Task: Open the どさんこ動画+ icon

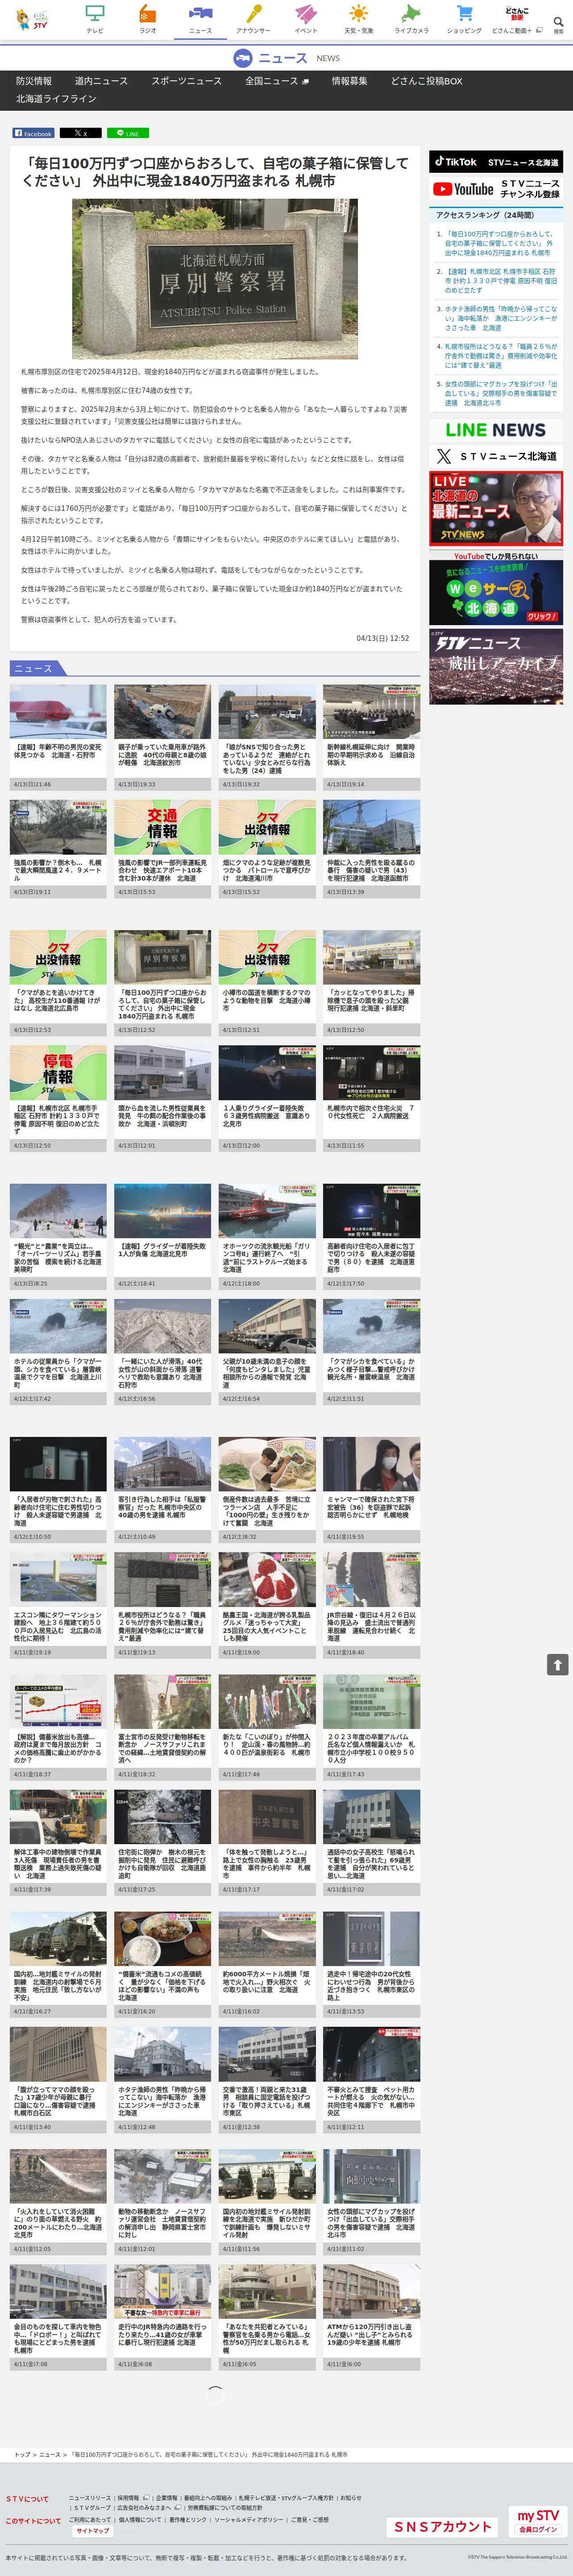Action: 517,19
